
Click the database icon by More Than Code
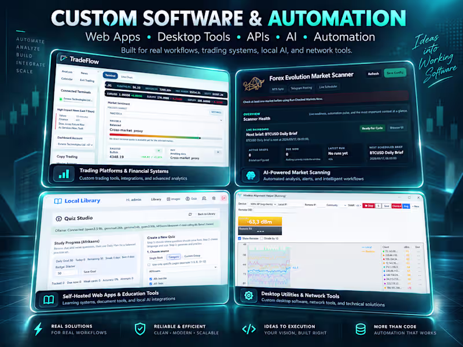(361, 329)
